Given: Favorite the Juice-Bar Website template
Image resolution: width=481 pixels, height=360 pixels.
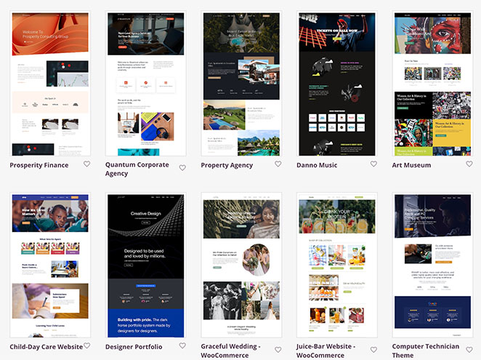Looking at the screenshot, I should click(x=373, y=350).
